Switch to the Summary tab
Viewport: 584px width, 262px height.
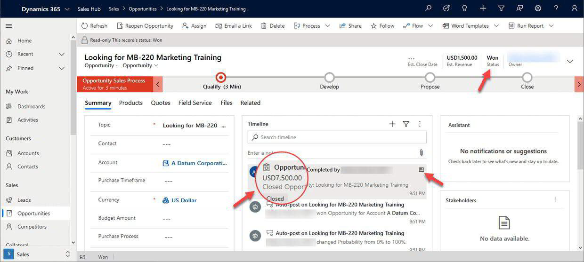point(98,103)
